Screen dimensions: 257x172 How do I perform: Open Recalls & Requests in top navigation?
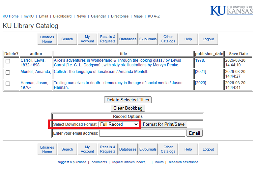[x=108, y=39]
